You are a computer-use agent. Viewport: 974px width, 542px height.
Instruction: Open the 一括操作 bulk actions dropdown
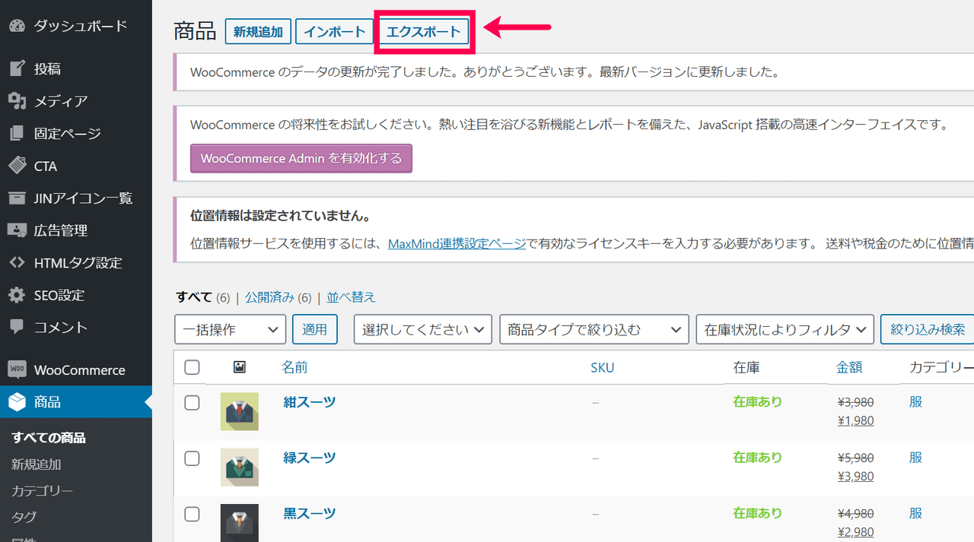(x=231, y=329)
